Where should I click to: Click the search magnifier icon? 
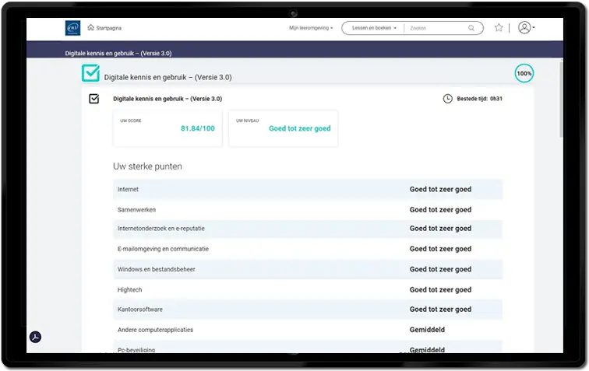tap(471, 28)
